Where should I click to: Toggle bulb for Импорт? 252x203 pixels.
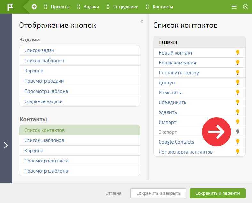tap(238, 122)
